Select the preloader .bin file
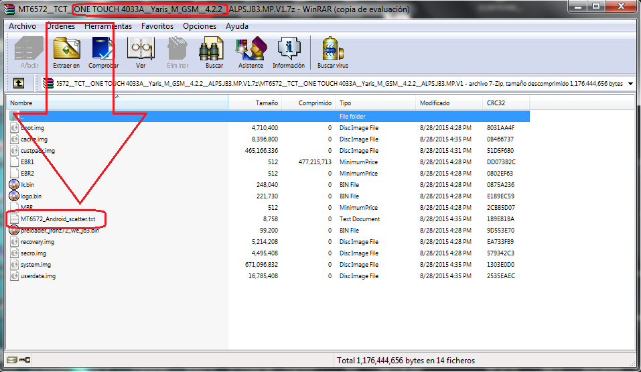Image resolution: width=641 pixels, height=372 pixels. 60,231
